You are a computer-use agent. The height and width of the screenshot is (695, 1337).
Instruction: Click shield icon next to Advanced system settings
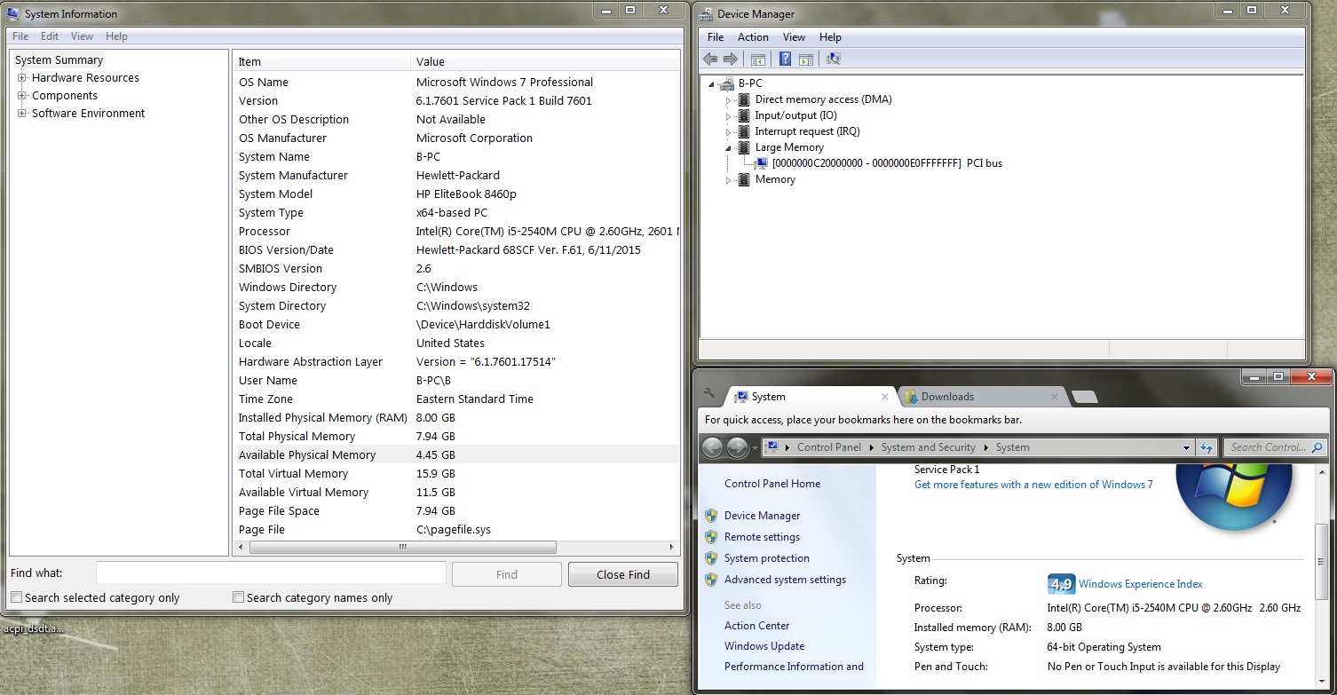(711, 580)
